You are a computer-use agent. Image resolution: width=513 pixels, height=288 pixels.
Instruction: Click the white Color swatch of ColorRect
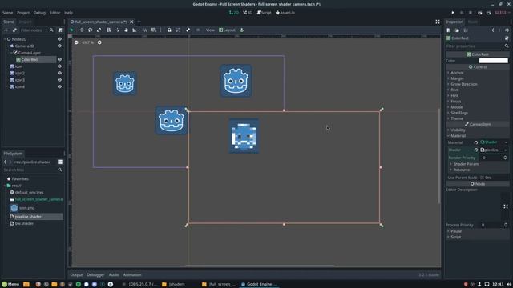pos(494,61)
